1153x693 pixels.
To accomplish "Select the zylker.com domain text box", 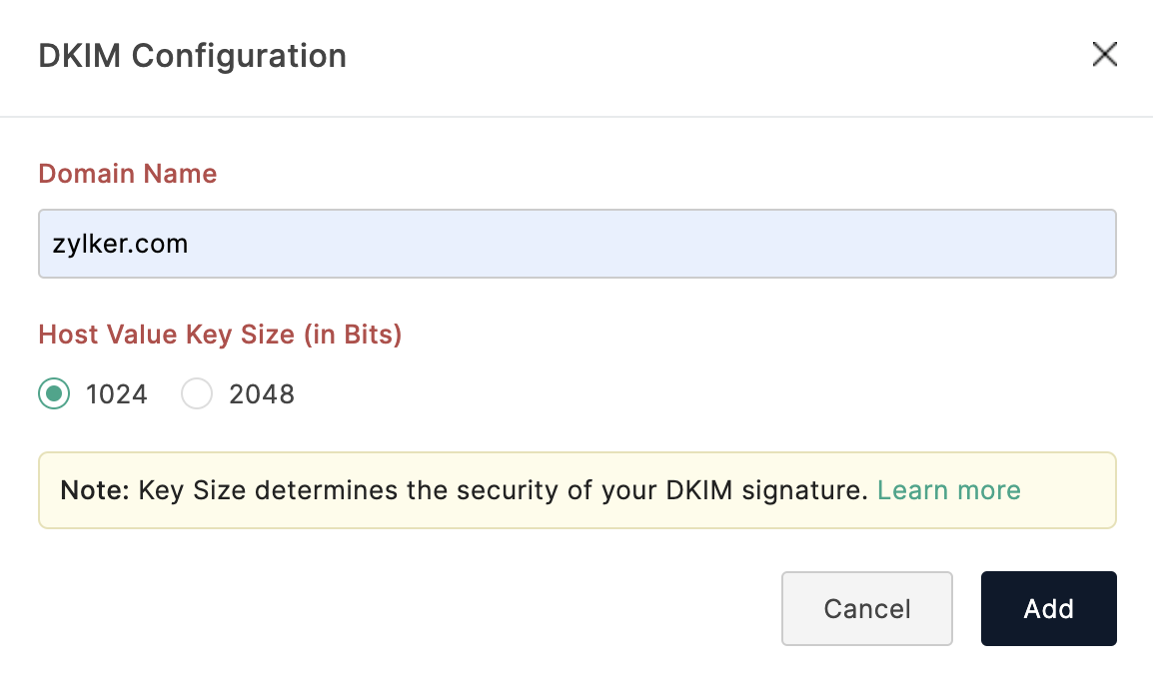I will (x=576, y=243).
